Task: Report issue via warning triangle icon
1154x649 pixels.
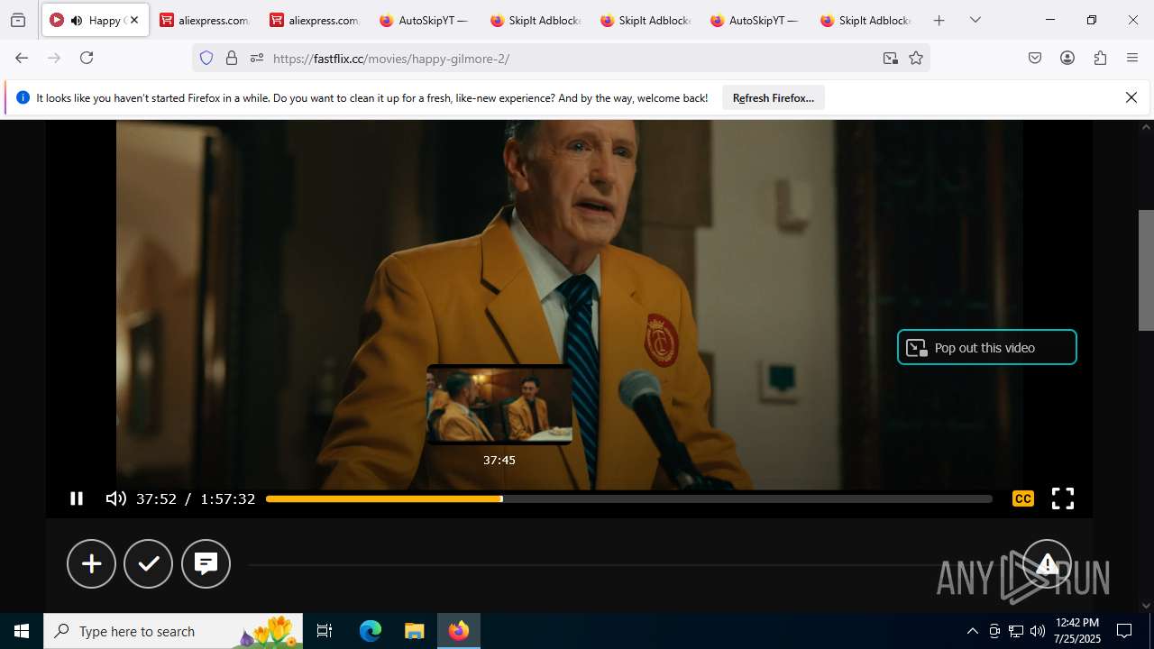Action: point(1047,563)
